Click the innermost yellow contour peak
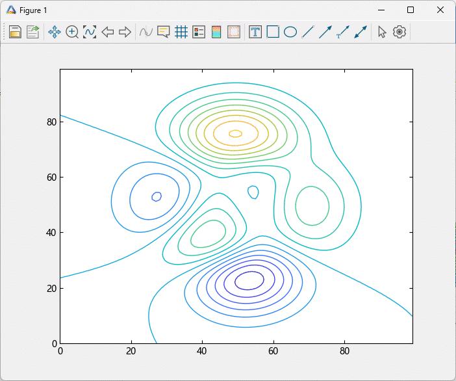This screenshot has width=456, height=381. pyautogui.click(x=236, y=133)
